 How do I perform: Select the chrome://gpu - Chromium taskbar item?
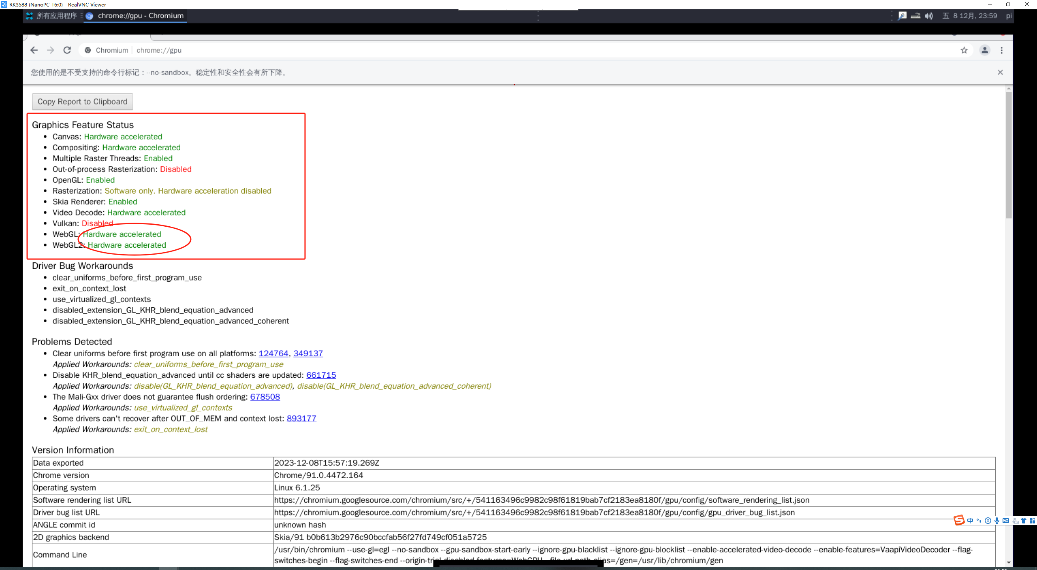(x=135, y=16)
